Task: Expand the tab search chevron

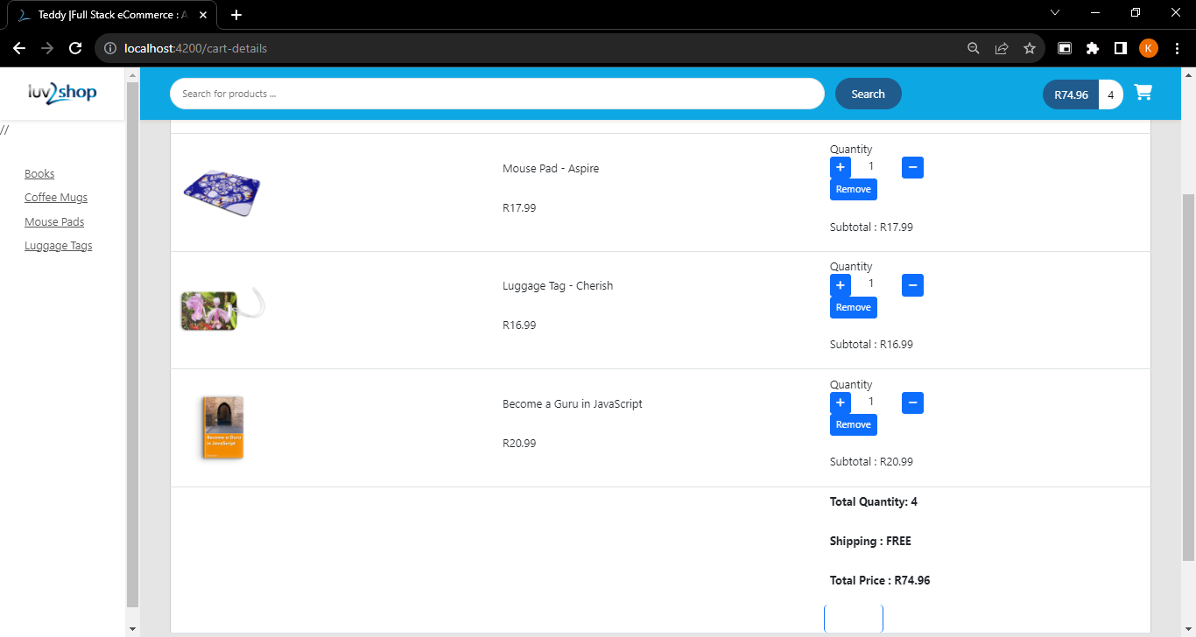Action: (x=1054, y=12)
